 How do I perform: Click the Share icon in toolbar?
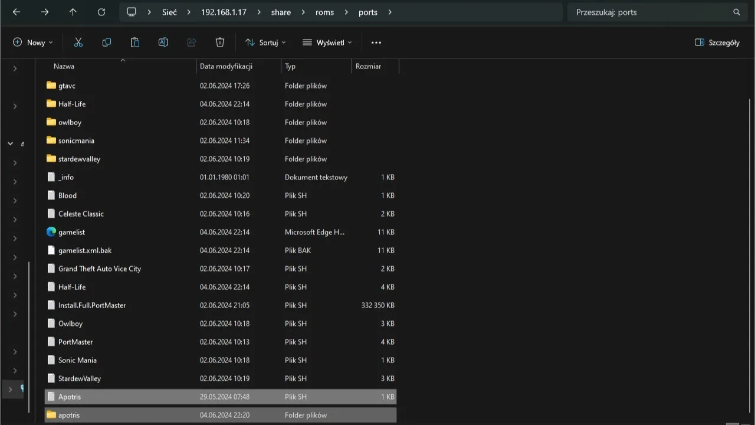pos(192,42)
